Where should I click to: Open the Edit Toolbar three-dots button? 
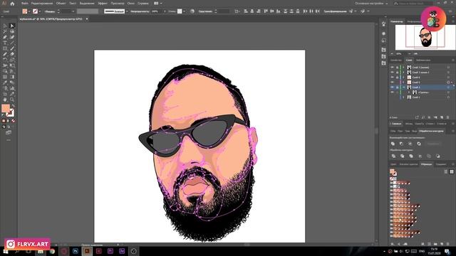point(8,139)
